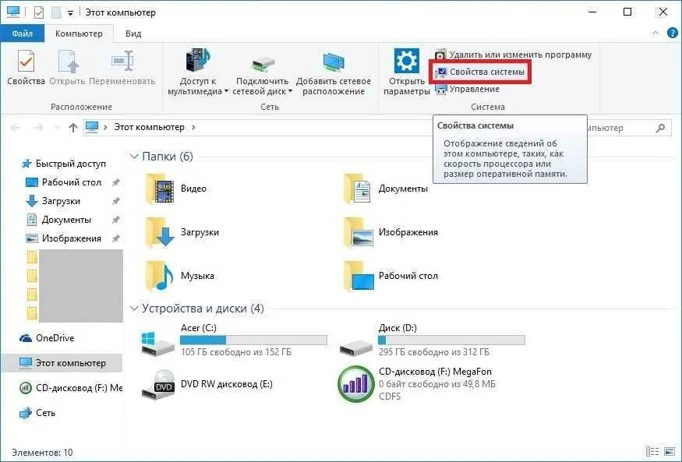Open the Документы folder icon

tap(357, 189)
